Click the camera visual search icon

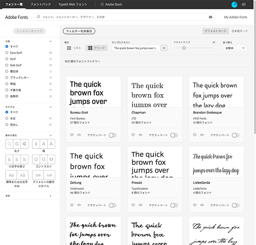(210, 17)
